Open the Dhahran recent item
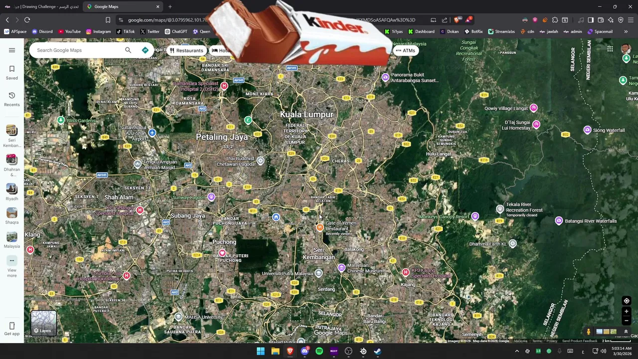The image size is (638, 359). click(x=12, y=165)
